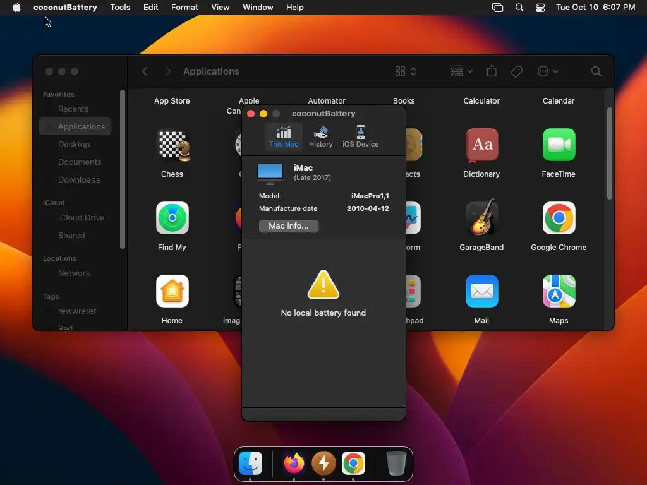The height and width of the screenshot is (485, 647).
Task: Click the Mac Info... button
Action: point(288,225)
